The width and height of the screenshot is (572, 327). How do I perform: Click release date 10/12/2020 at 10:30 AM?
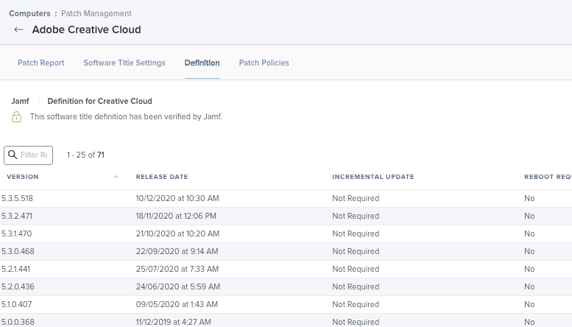pyautogui.click(x=177, y=198)
